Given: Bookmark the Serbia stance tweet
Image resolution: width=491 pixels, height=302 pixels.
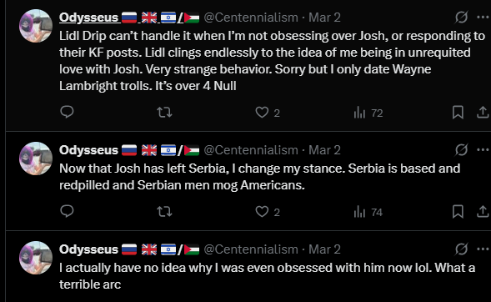Looking at the screenshot, I should pyautogui.click(x=458, y=211).
